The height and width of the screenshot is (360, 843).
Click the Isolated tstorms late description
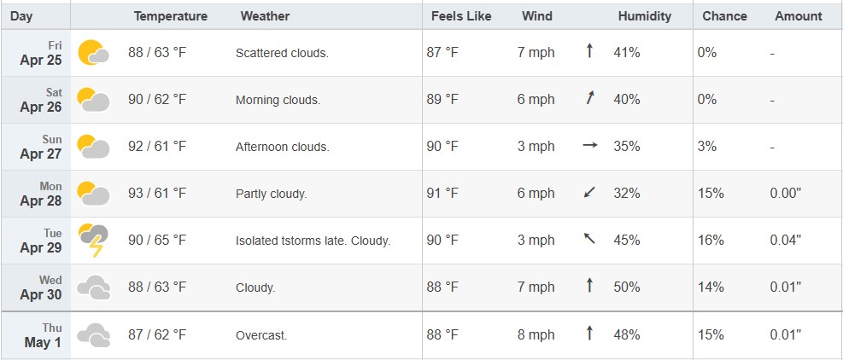291,241
